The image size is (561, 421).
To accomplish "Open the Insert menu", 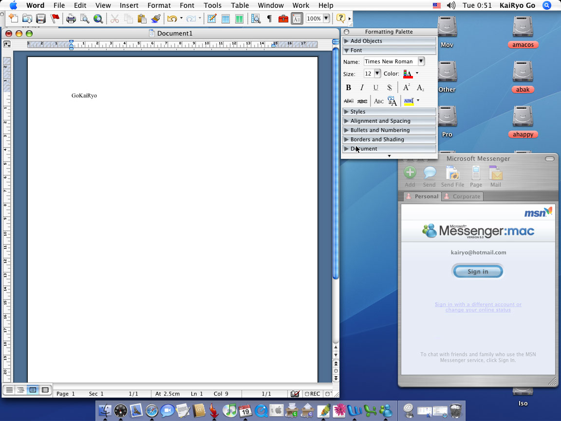I will tap(129, 5).
